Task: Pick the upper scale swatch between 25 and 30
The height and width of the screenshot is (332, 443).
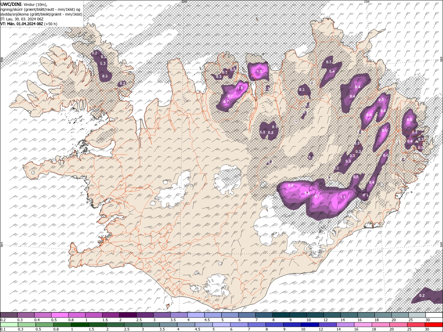Action: click(x=417, y=315)
